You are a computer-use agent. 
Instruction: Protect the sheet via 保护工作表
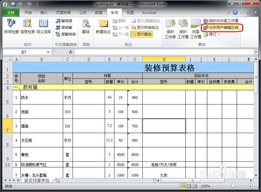click(170, 28)
